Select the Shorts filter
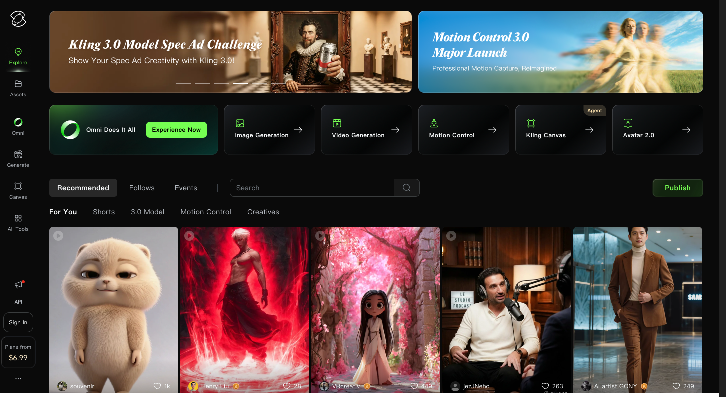This screenshot has width=726, height=397. coord(104,212)
